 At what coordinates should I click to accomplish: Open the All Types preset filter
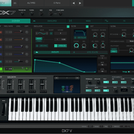click(x=31, y=3)
